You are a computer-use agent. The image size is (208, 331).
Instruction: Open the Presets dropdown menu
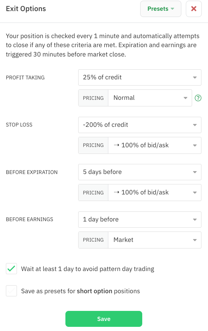[x=161, y=9]
